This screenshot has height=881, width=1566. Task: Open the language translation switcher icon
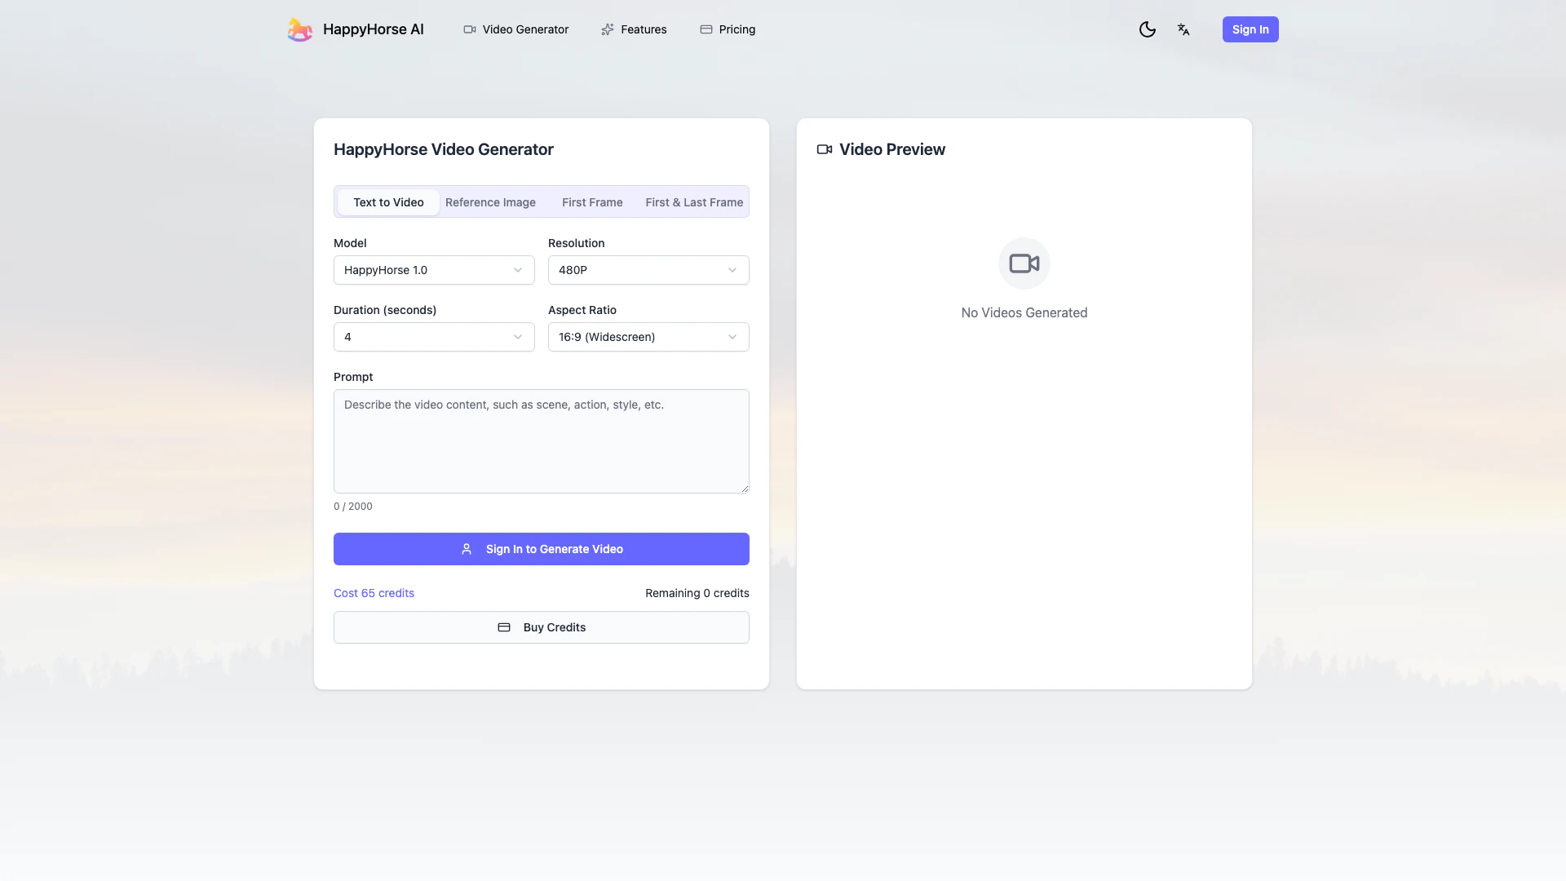(x=1183, y=29)
